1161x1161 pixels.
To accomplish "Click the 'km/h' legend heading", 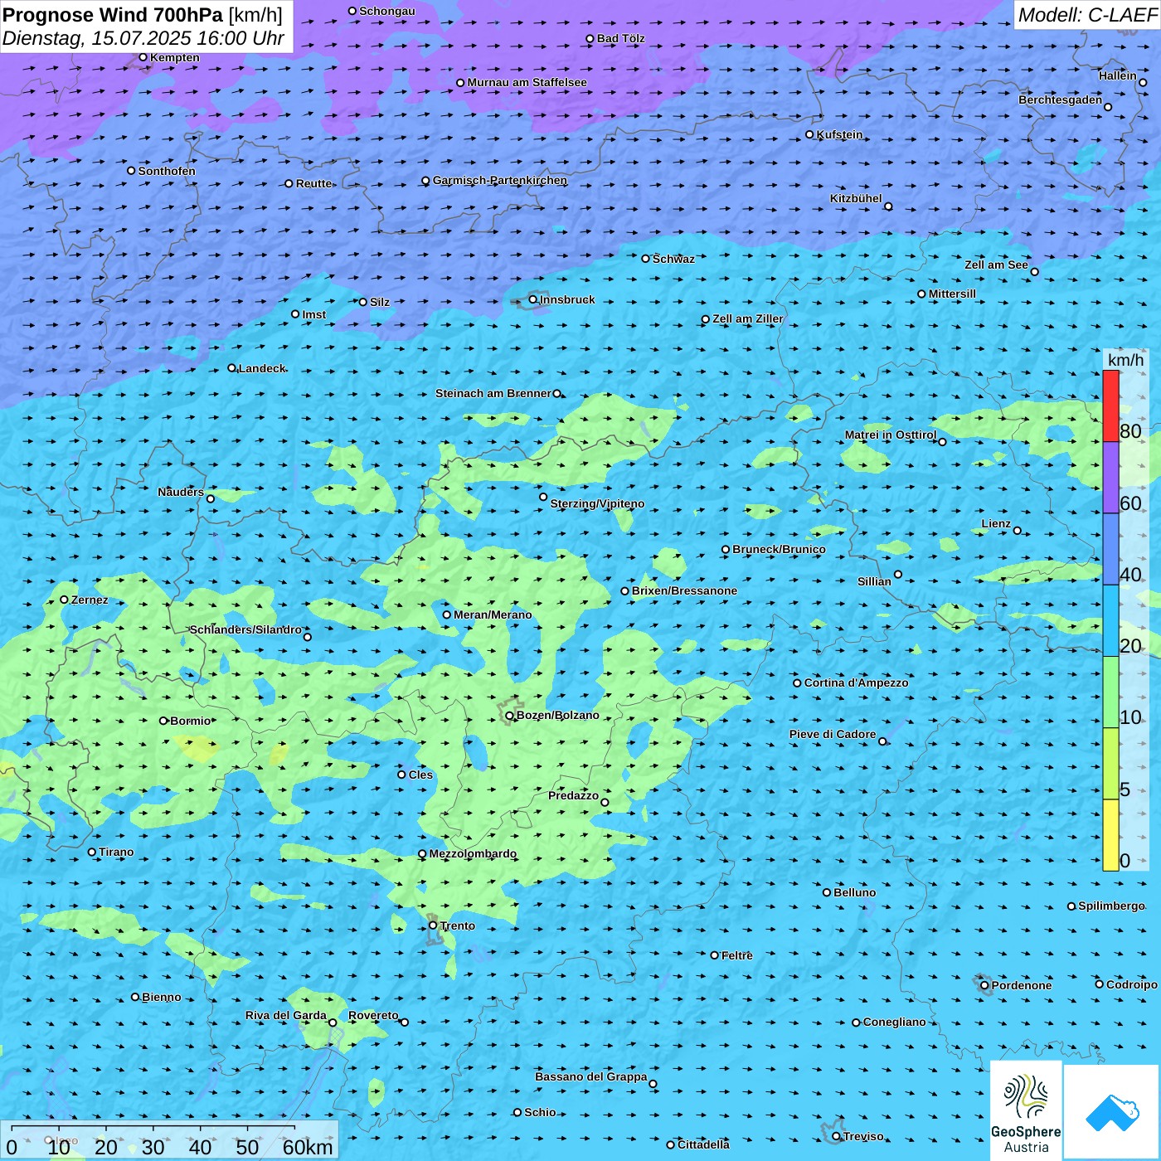I will [1125, 360].
